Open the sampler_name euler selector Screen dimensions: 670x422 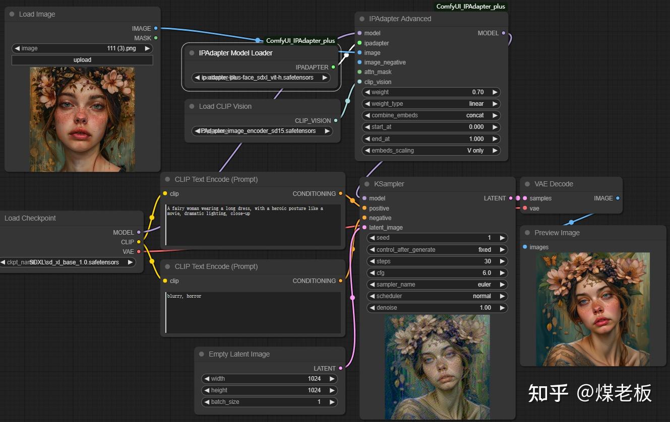436,285
